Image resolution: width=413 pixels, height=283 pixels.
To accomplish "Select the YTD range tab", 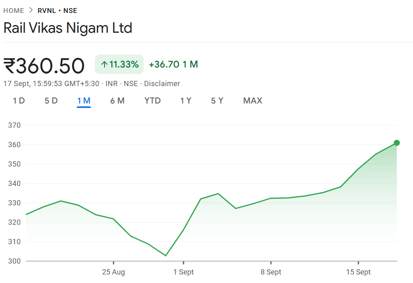I will point(152,101).
